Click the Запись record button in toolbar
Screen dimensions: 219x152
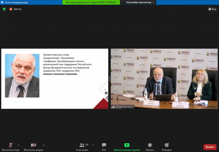[150, 147]
